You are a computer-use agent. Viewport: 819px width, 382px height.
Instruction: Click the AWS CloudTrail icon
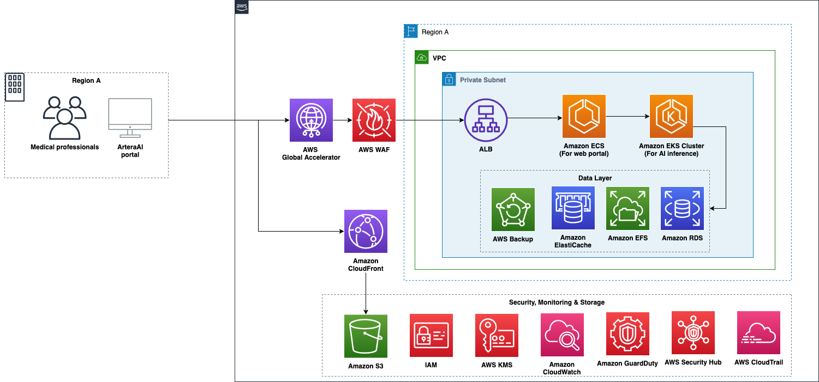758,332
